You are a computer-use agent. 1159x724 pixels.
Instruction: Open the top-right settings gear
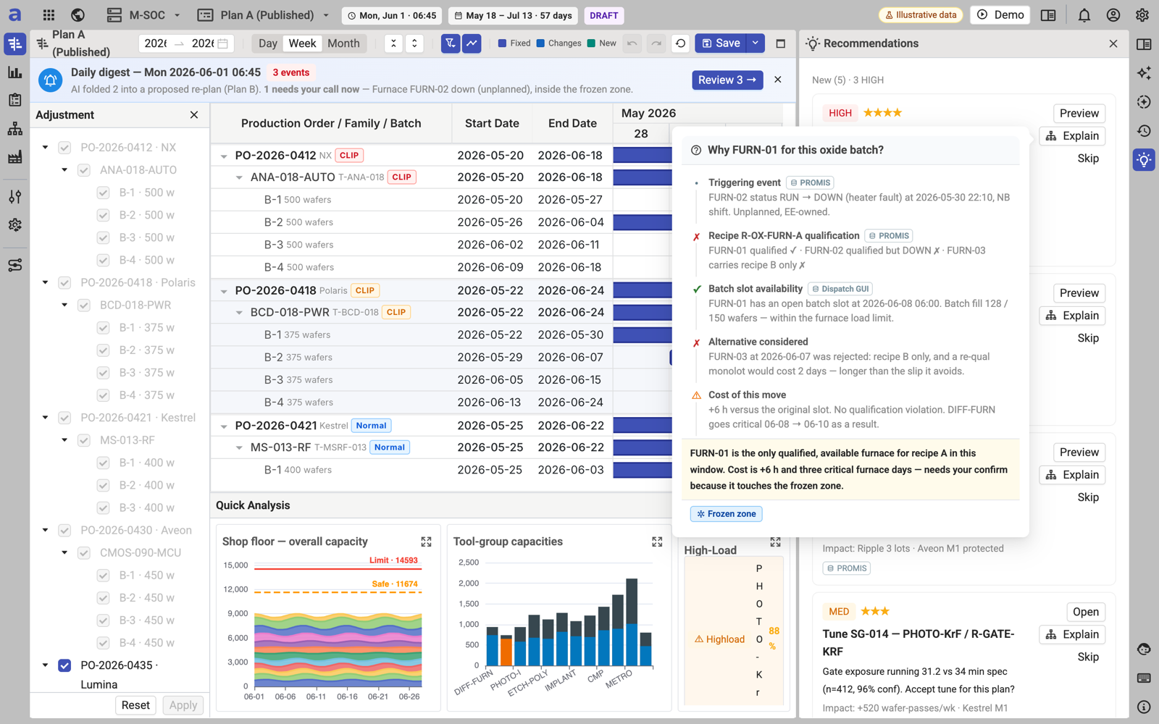[1142, 15]
